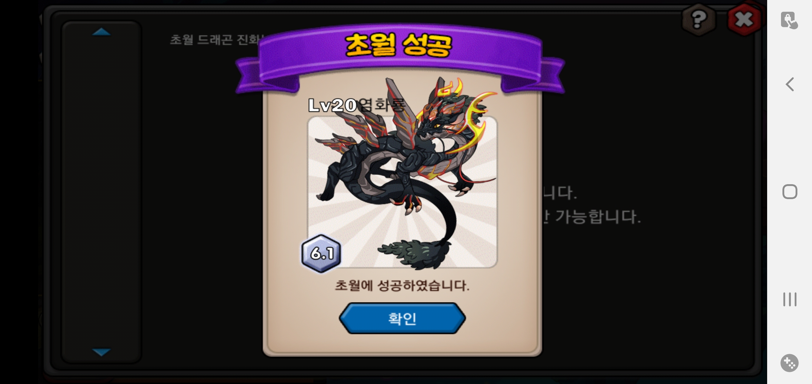
Task: Tap the up arrow in left panel
Action: 101,32
